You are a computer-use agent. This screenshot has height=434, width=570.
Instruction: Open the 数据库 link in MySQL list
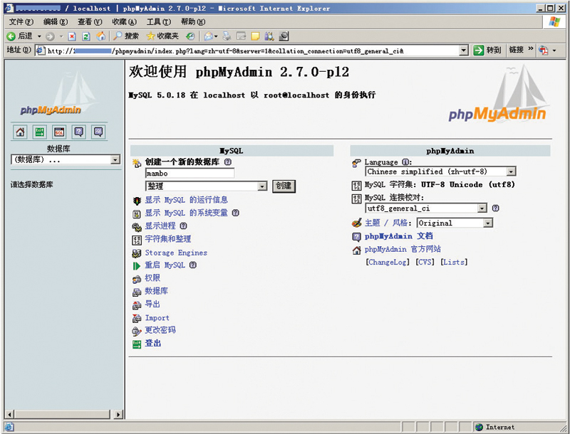(x=156, y=291)
